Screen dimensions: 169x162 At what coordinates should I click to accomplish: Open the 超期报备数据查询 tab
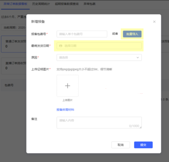point(66,4)
